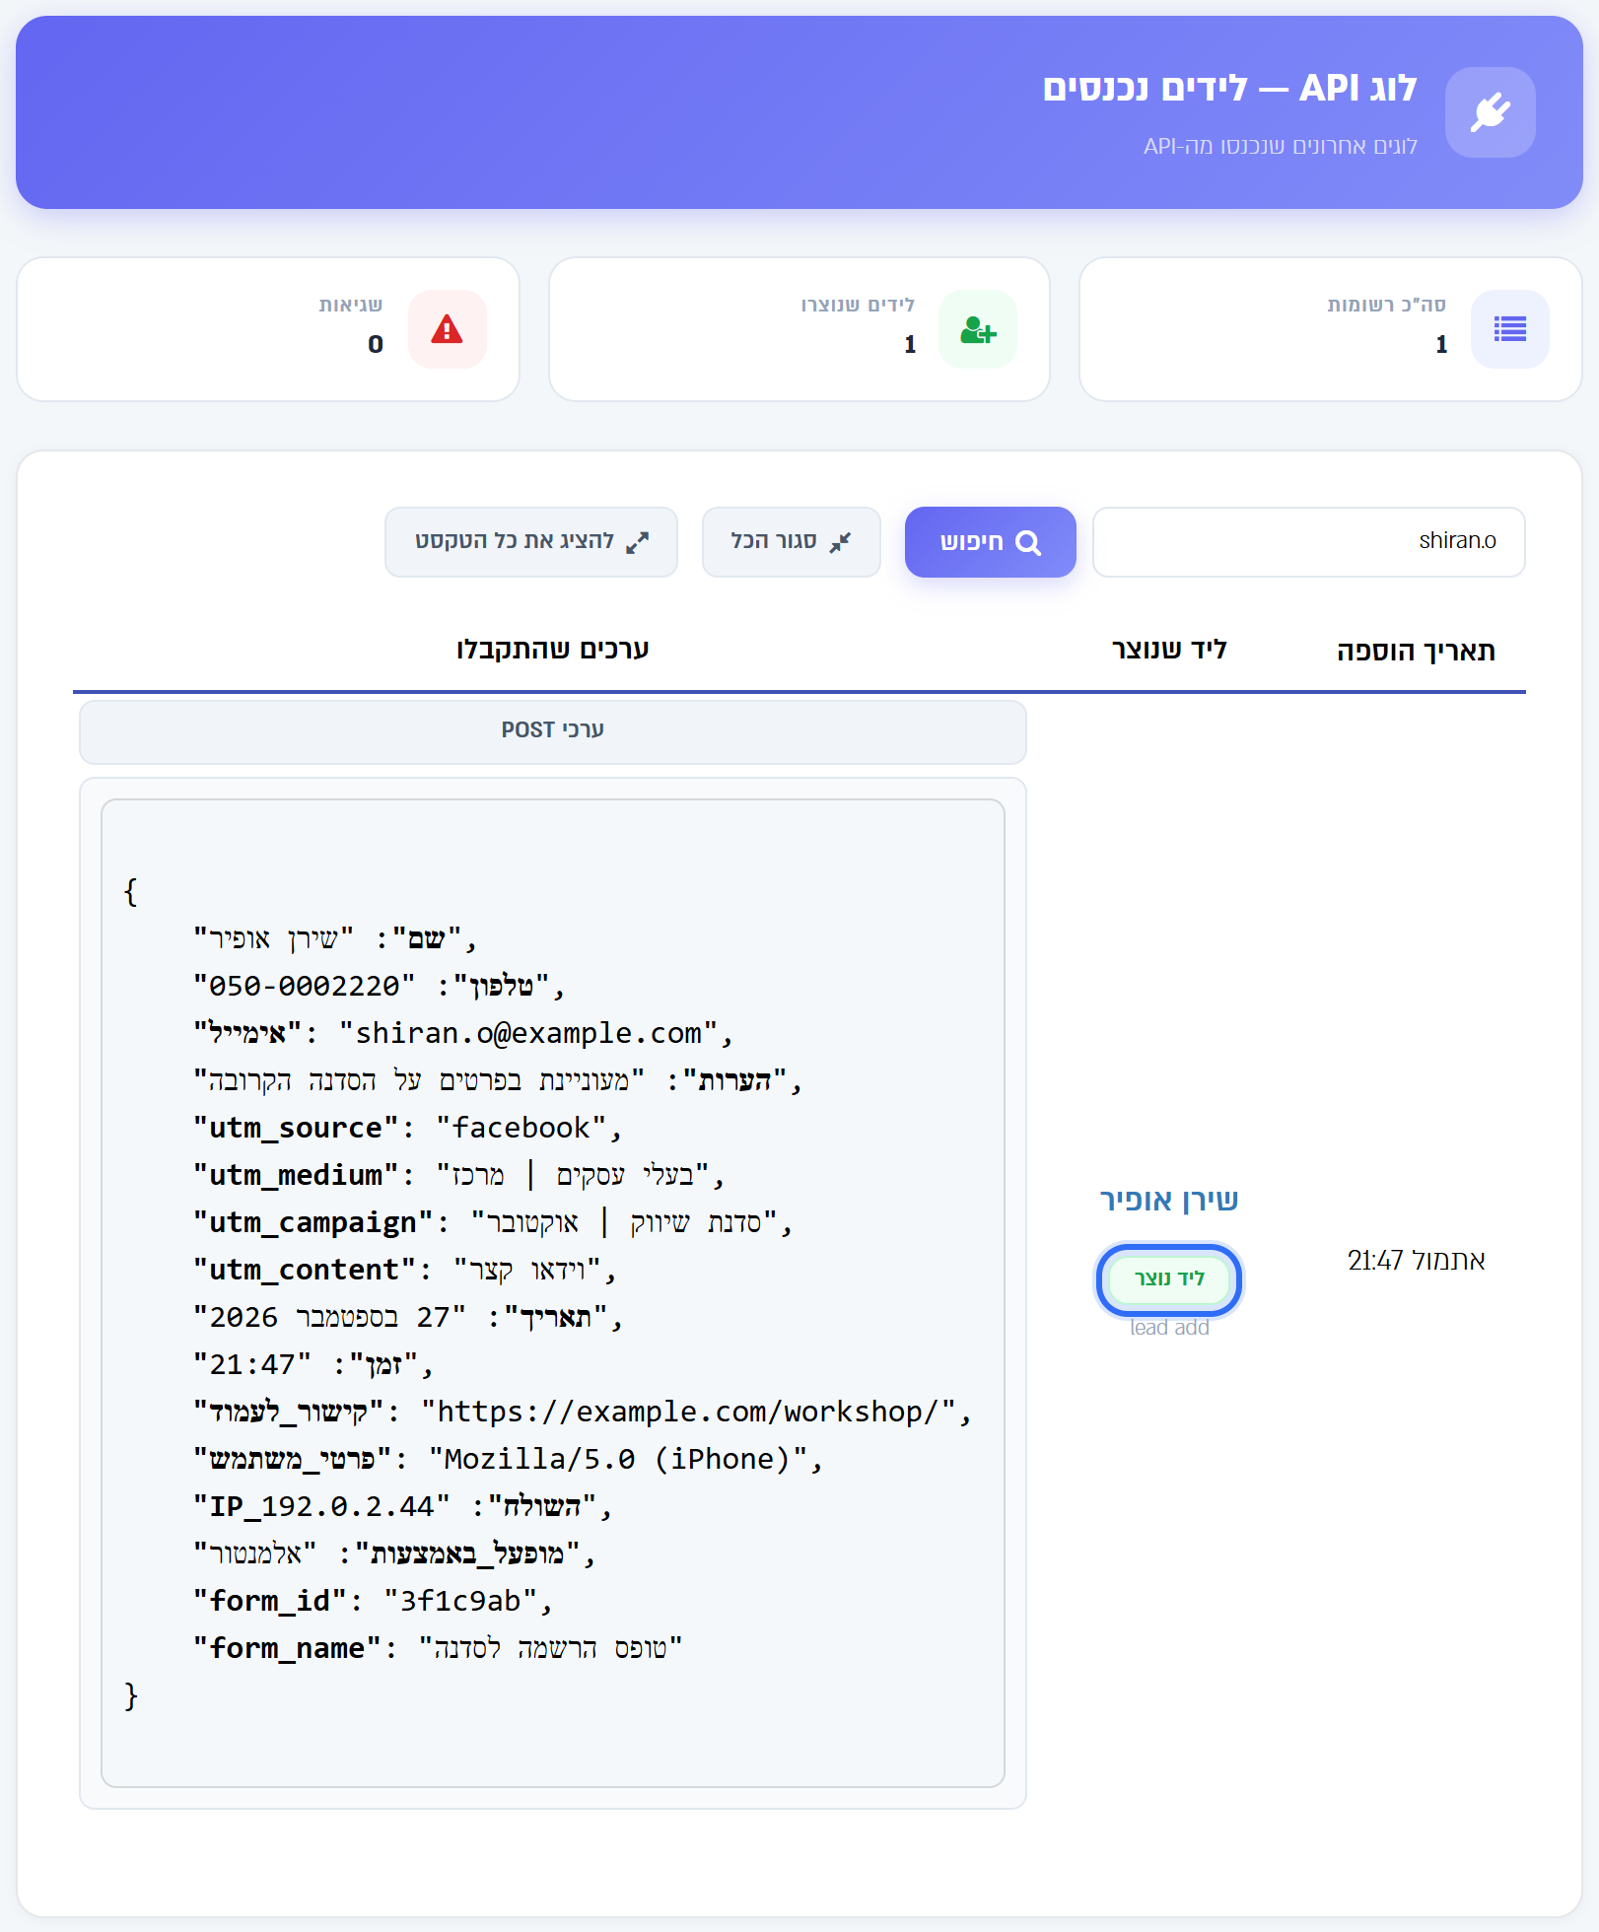Click the list icon for total records
1599x1932 pixels.
coord(1509,329)
